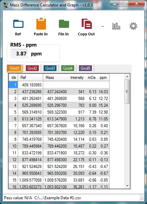Image resolution: width=147 pixels, height=204 pixels.
Task: Click the scroll up arrow of grid
Action: click(127, 76)
